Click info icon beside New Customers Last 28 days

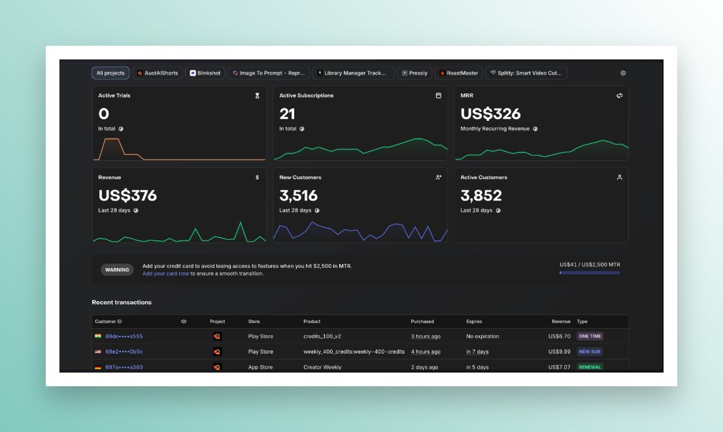[317, 210]
